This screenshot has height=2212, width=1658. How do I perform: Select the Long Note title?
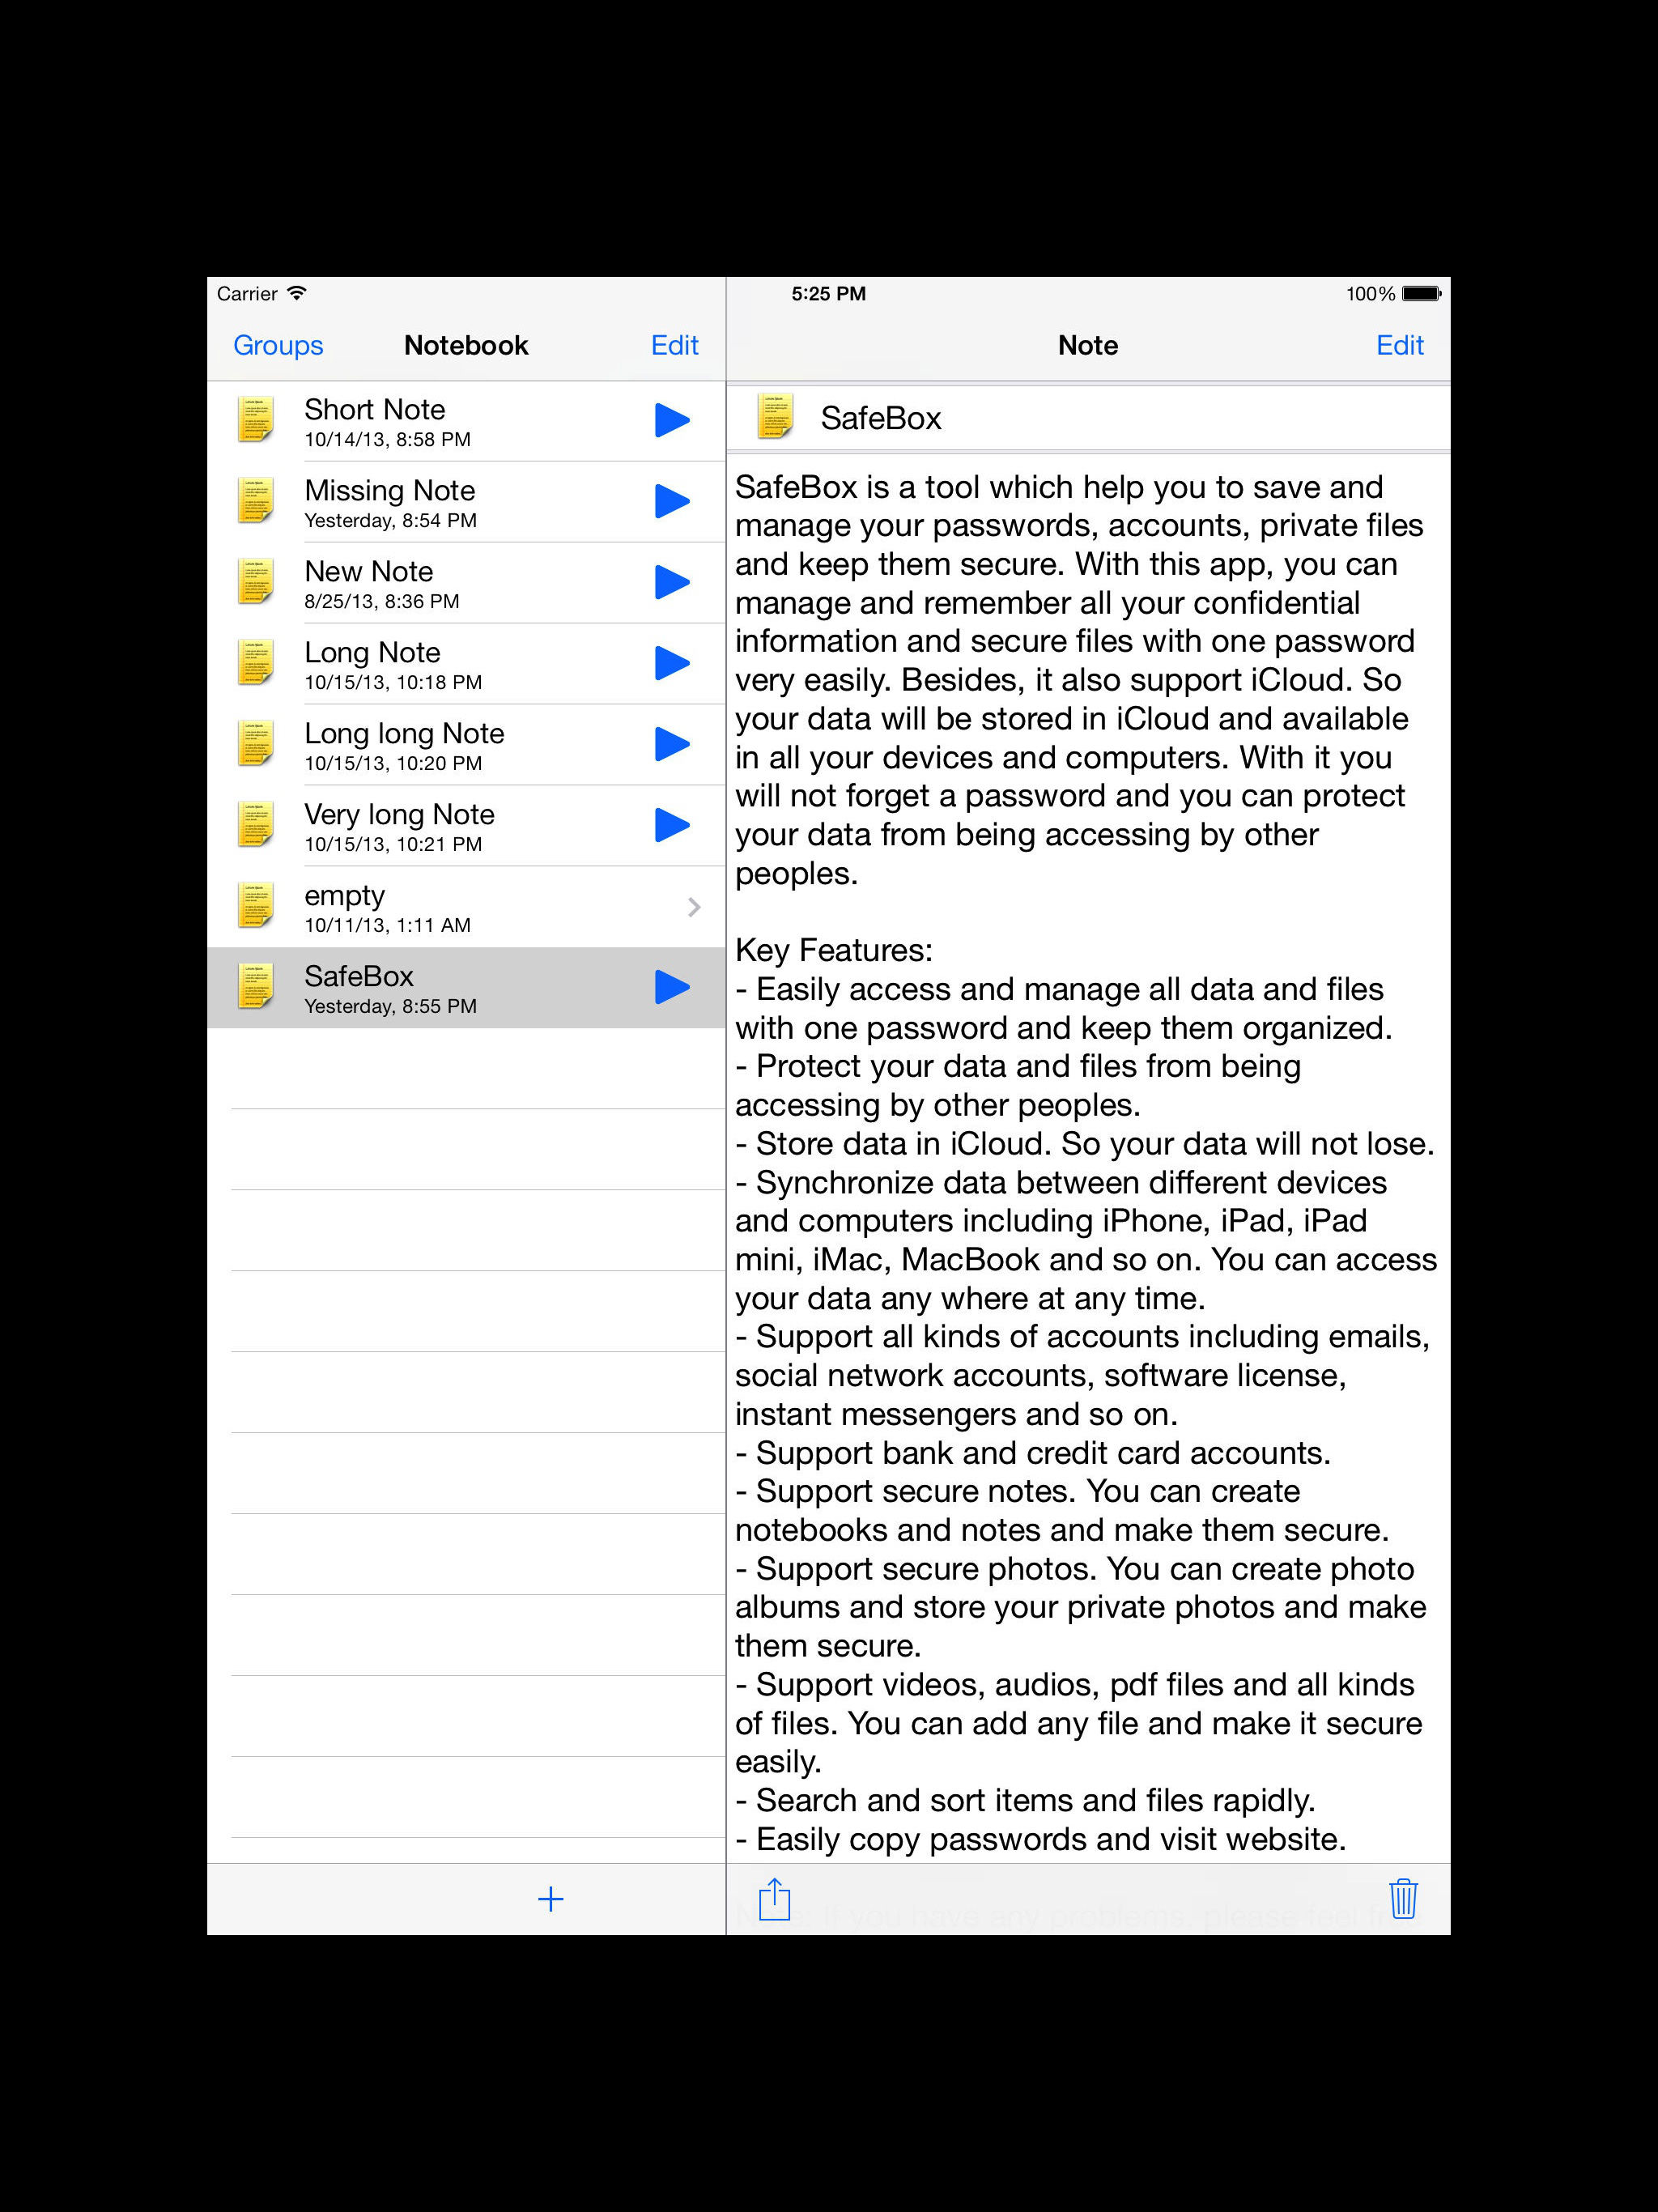(x=372, y=653)
